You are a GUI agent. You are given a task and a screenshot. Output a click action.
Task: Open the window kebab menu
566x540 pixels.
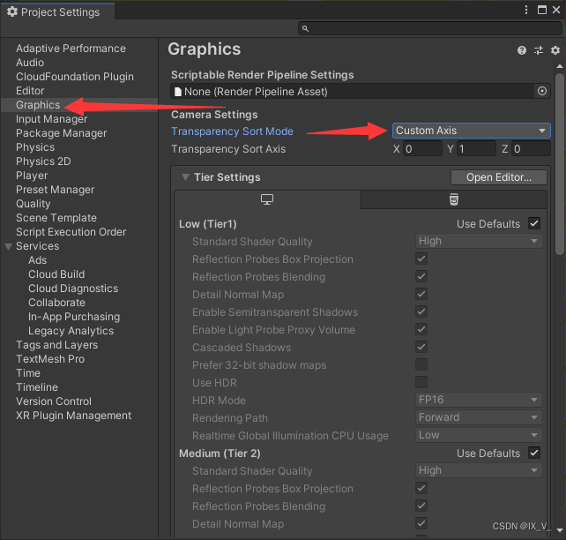click(526, 10)
